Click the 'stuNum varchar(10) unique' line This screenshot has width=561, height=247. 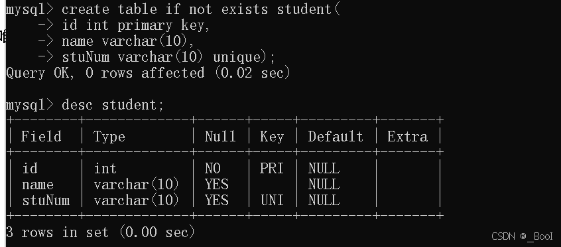click(x=156, y=57)
